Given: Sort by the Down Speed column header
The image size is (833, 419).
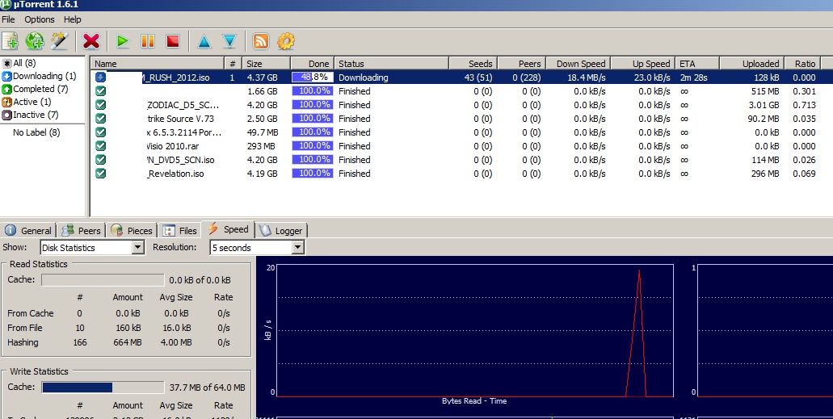Looking at the screenshot, I should pos(578,63).
